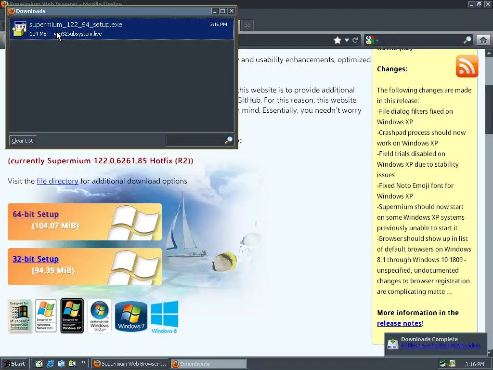Click the Downloads taskbar button
The width and height of the screenshot is (493, 370).
(209, 364)
